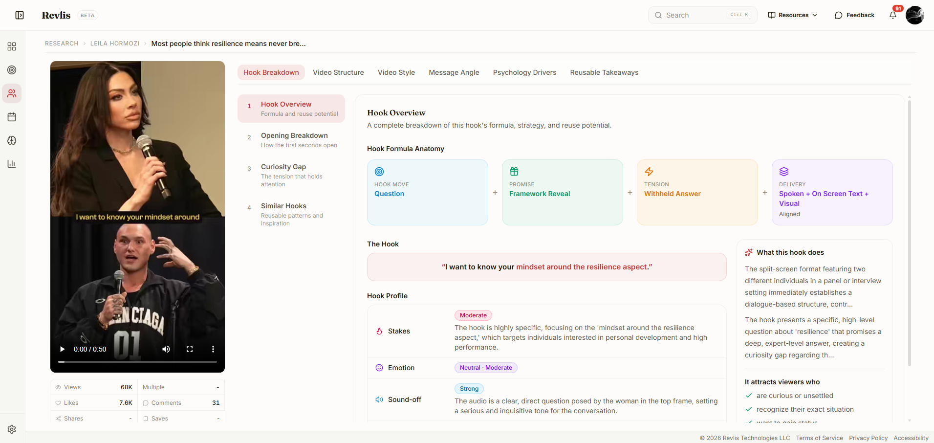This screenshot has width=934, height=443.
Task: Play the video
Action: point(62,349)
